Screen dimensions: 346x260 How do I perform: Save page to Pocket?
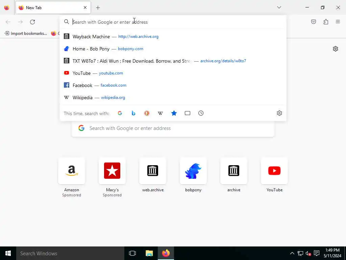314,22
